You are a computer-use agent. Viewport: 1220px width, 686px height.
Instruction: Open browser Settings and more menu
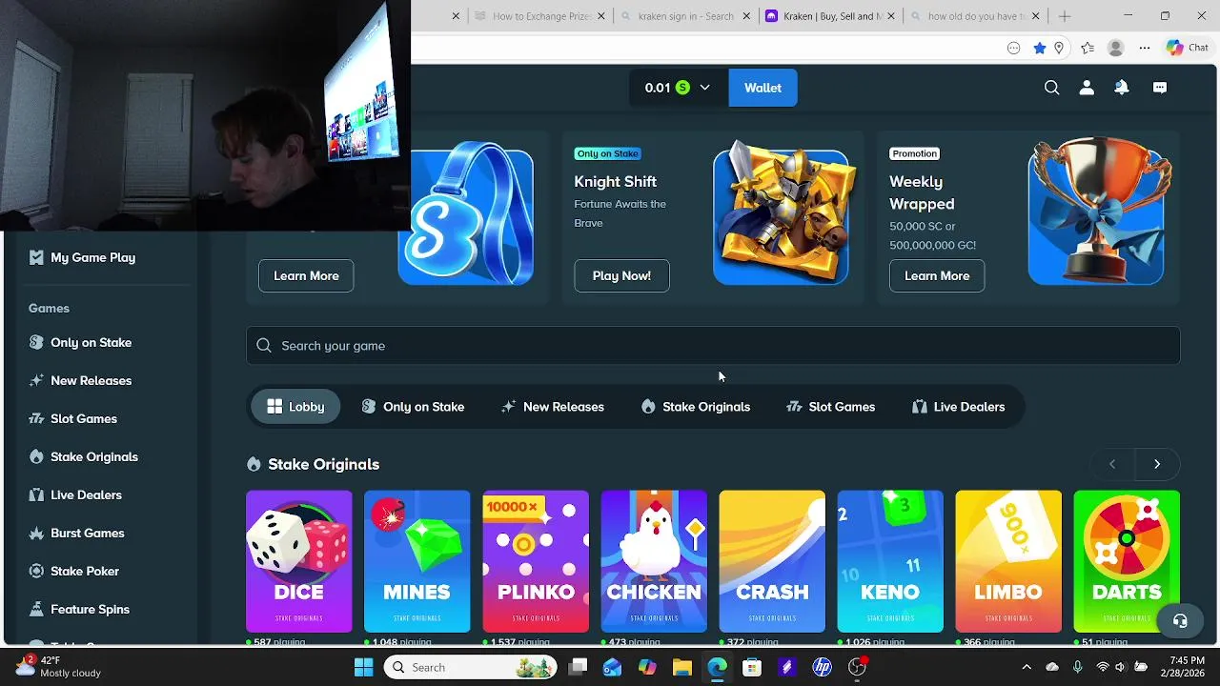tap(1145, 49)
